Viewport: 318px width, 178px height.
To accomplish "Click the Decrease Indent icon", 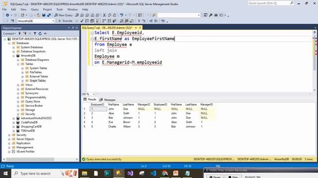I will 151,21.
